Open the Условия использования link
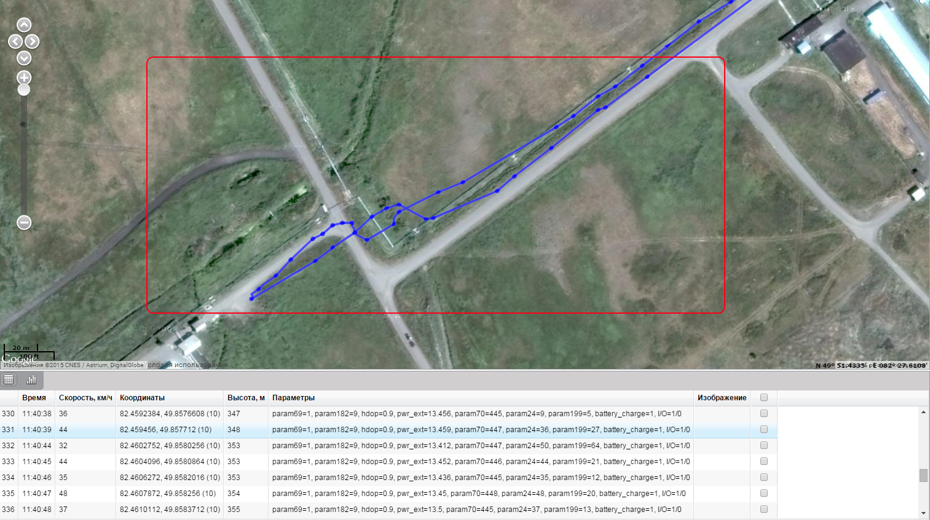 pos(187,365)
